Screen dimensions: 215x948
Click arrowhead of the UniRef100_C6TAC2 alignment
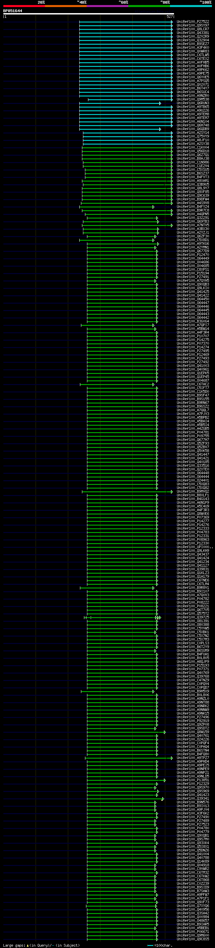pyautogui.click(x=153, y=385)
